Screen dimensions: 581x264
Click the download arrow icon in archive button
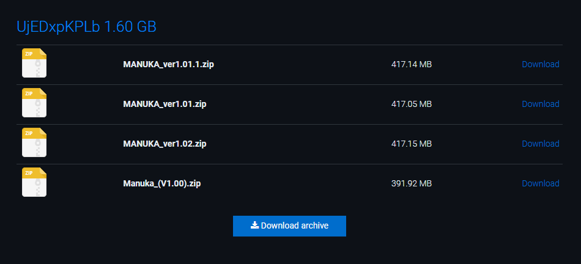coord(254,225)
